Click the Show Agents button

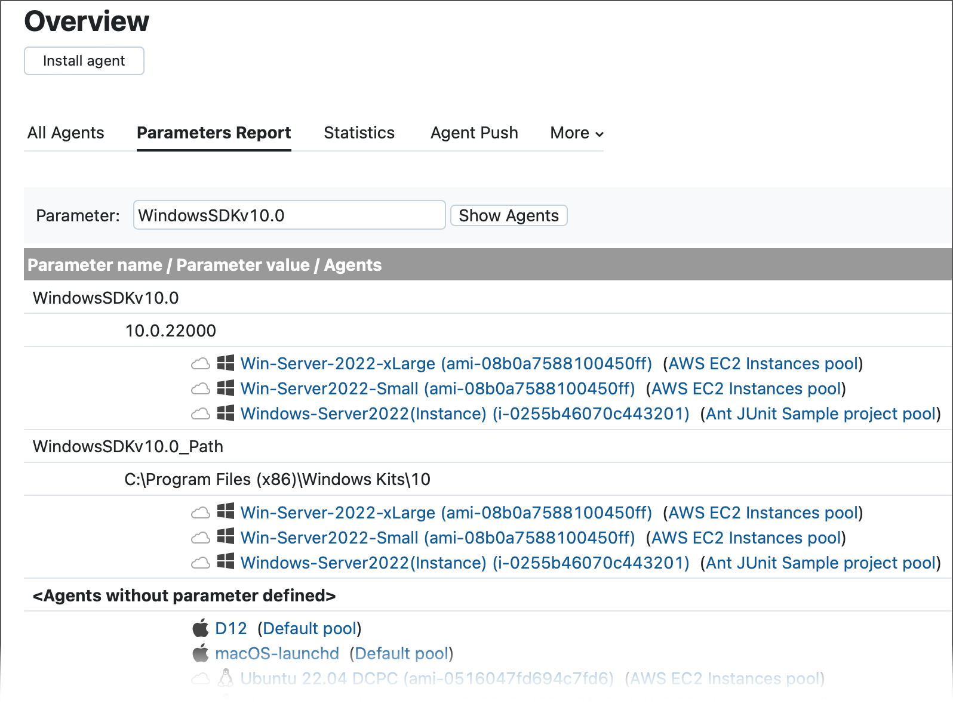coord(508,215)
